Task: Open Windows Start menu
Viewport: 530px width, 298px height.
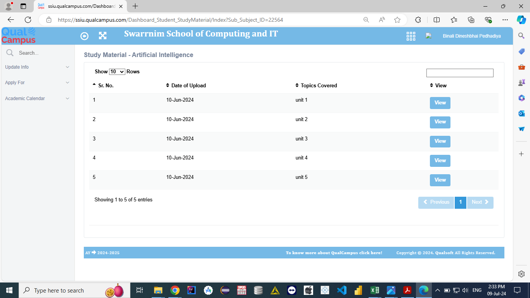Action: click(x=9, y=290)
